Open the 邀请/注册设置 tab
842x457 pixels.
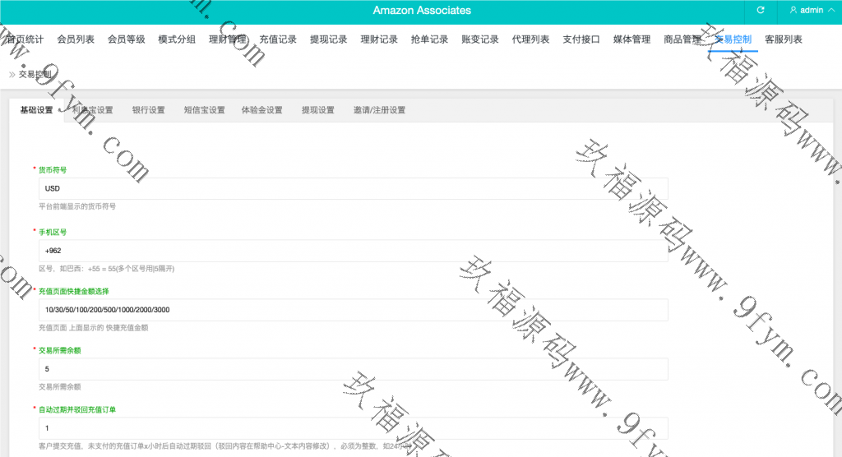click(379, 110)
